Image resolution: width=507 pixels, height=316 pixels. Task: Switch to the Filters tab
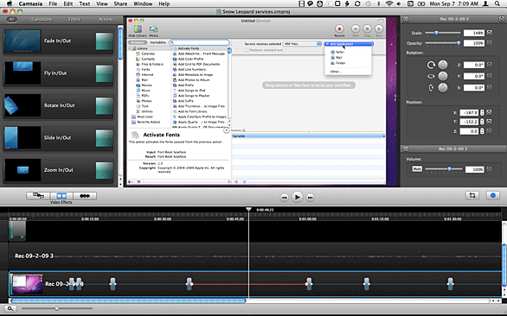coord(74,19)
